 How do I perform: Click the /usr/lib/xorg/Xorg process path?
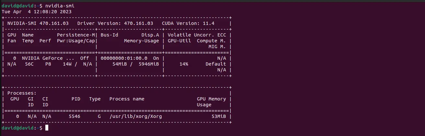tap(135, 116)
